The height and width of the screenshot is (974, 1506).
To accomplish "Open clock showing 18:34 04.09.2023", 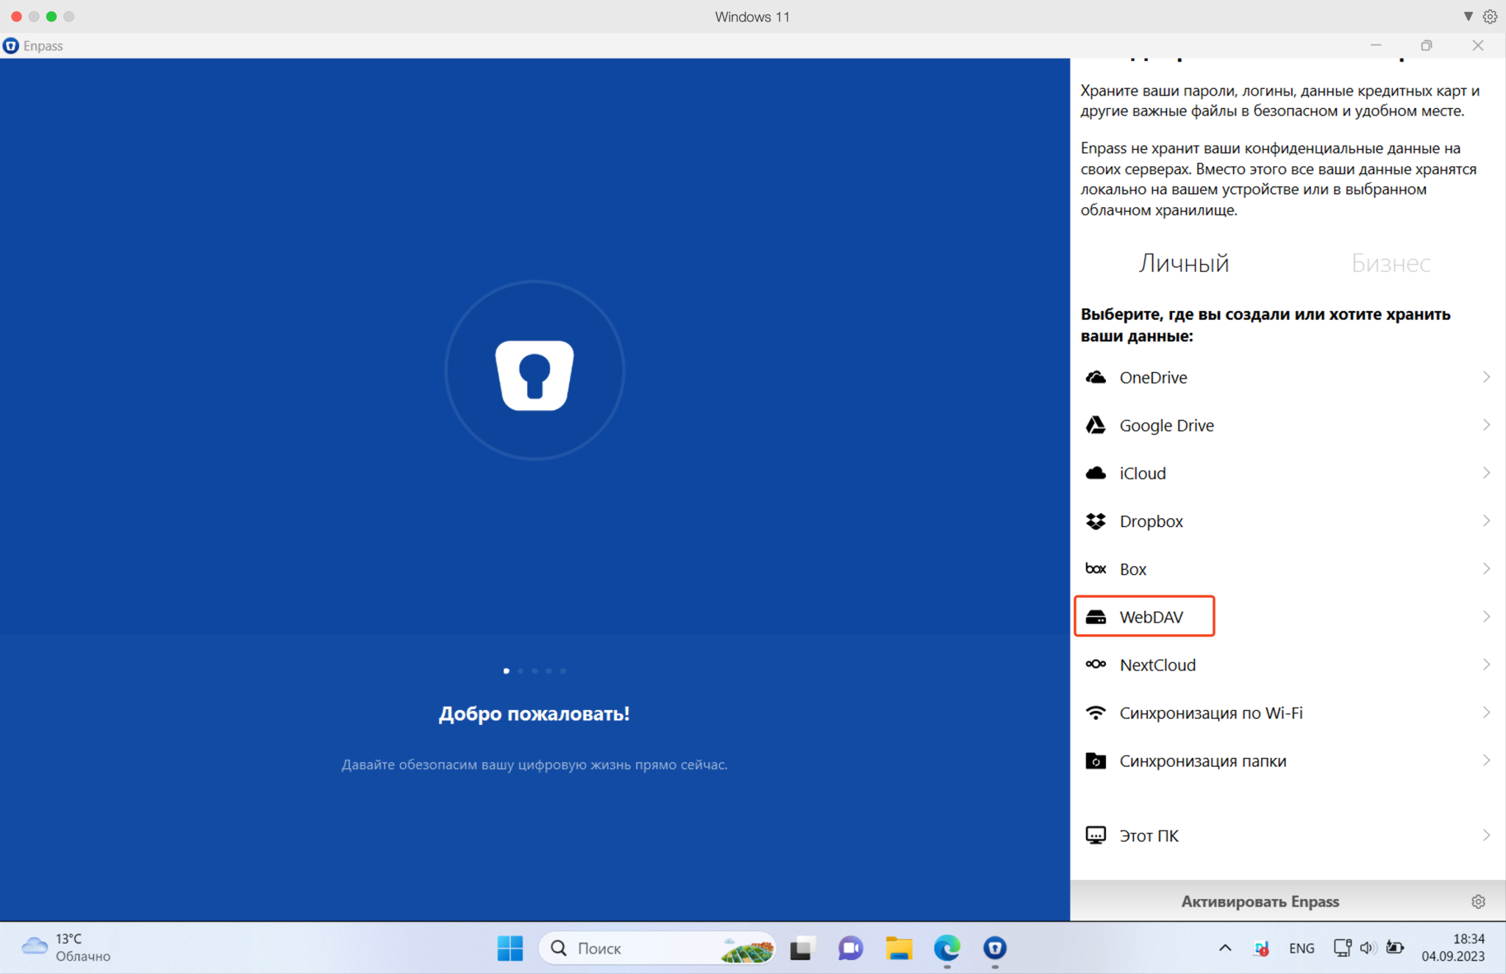I will click(1453, 948).
